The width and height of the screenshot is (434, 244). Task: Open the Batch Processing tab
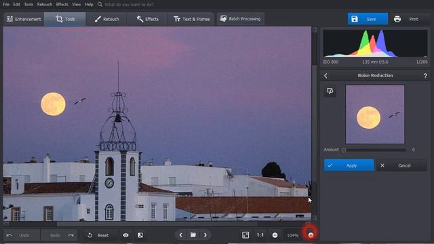240,19
